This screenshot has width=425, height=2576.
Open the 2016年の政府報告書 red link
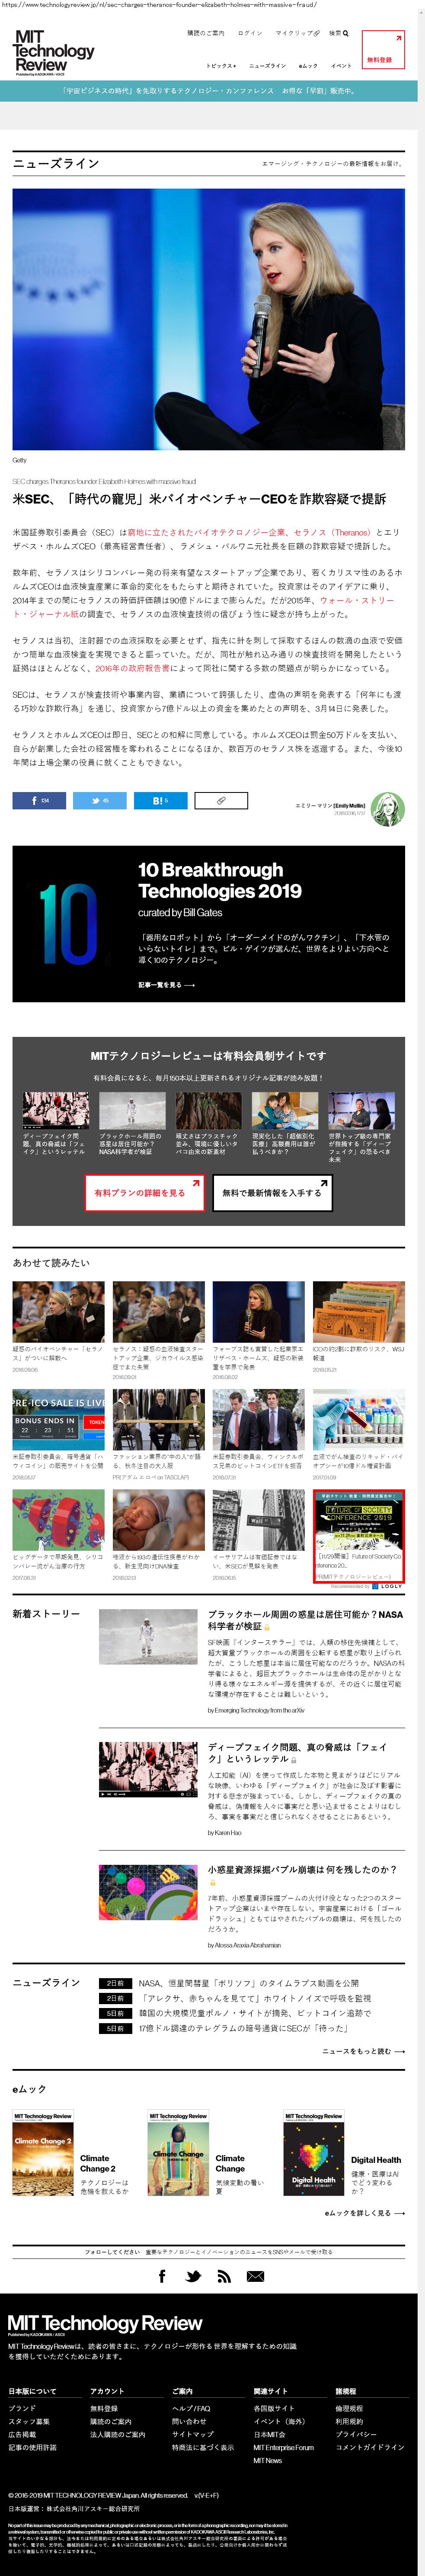[x=132, y=668]
